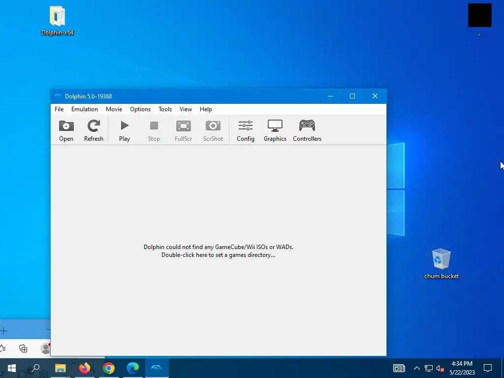
Task: Click the taskbar search magnifier icon
Action: (35, 368)
